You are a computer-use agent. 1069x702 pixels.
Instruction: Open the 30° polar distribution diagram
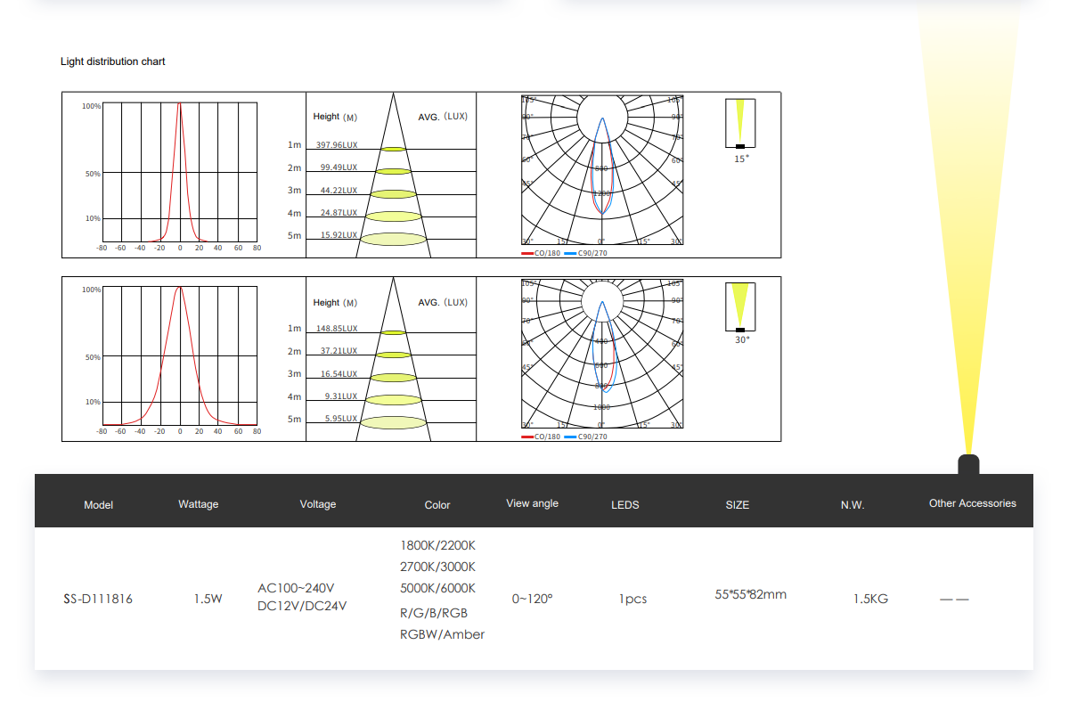(x=602, y=355)
